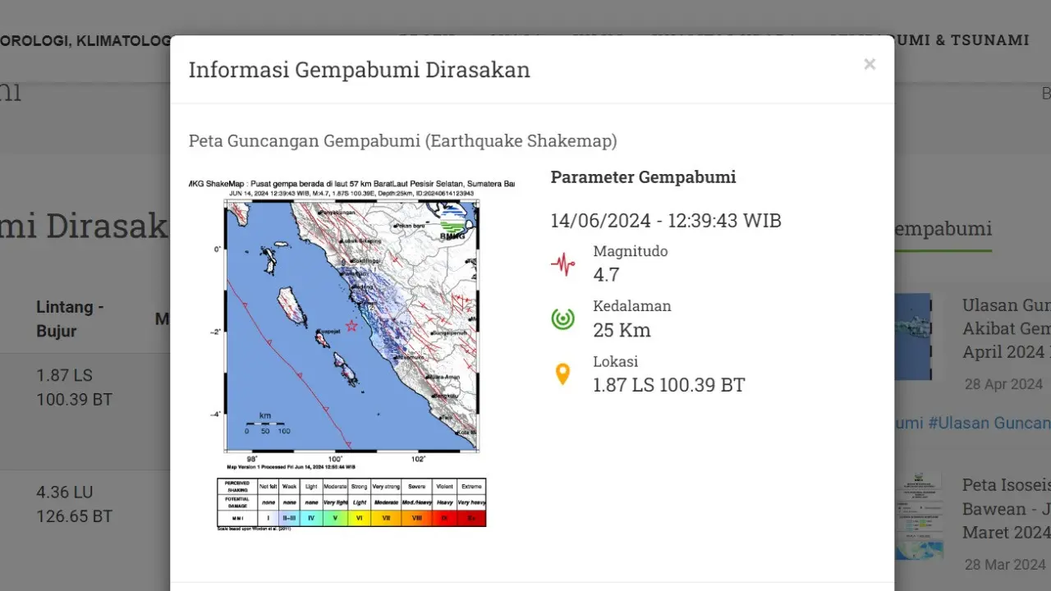1051x591 pixels.
Task: Open thumbnail beside 28 Apr 2024 article
Action: coord(913,337)
